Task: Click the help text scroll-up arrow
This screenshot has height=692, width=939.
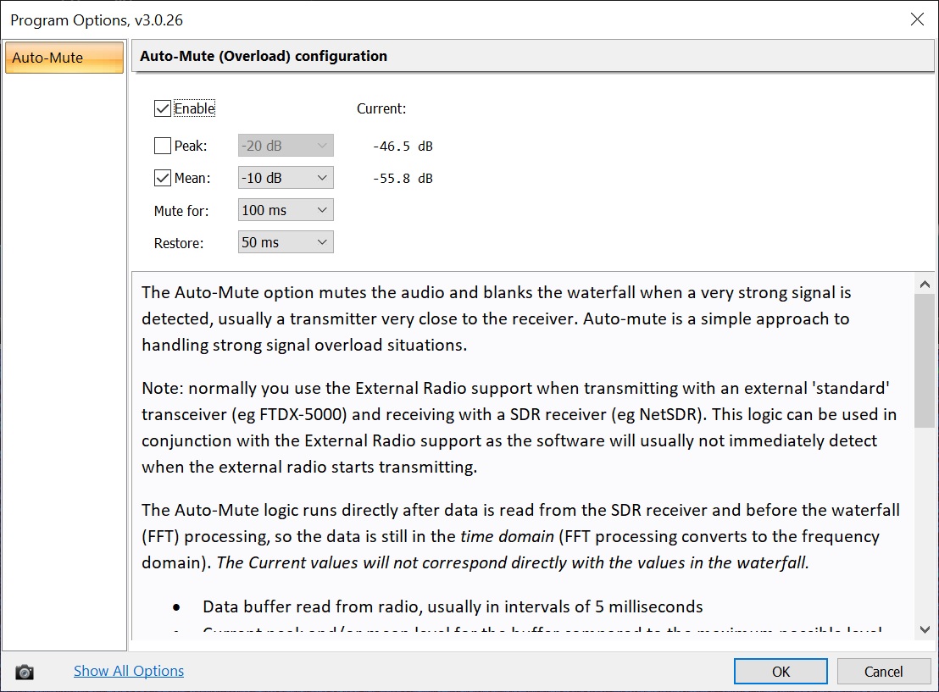Action: click(x=925, y=285)
